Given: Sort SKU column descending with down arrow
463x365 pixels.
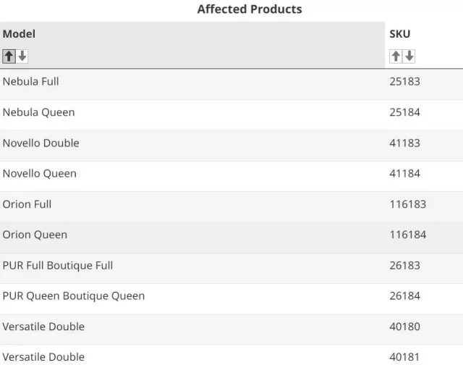Looking at the screenshot, I should tap(409, 56).
